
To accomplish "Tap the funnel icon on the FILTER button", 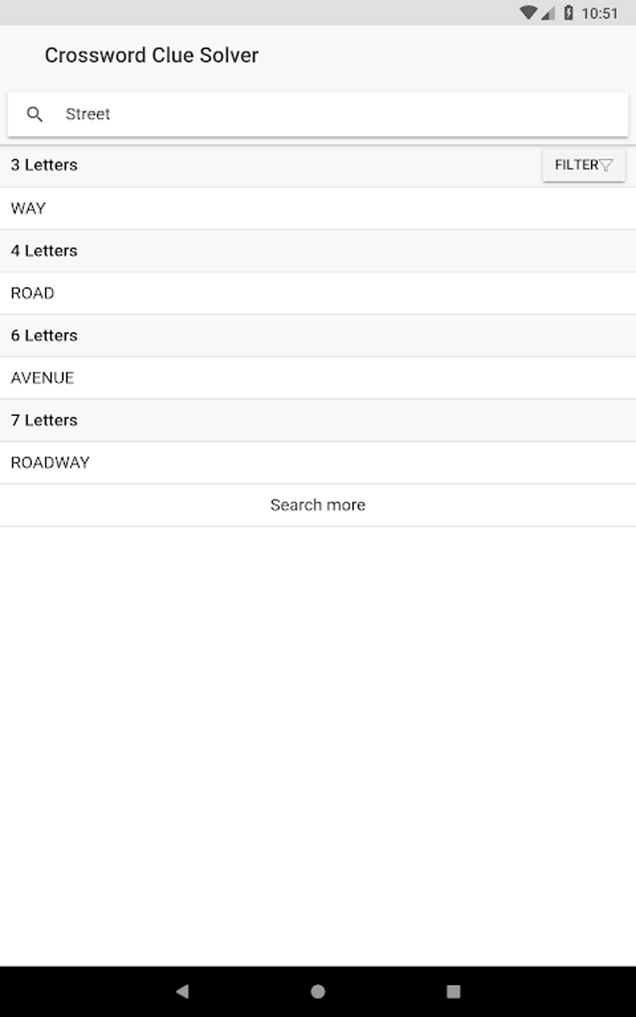I will [x=605, y=165].
